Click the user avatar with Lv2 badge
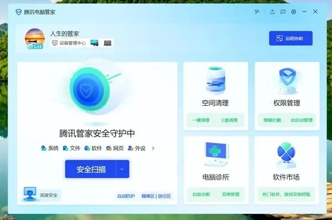 (35, 39)
